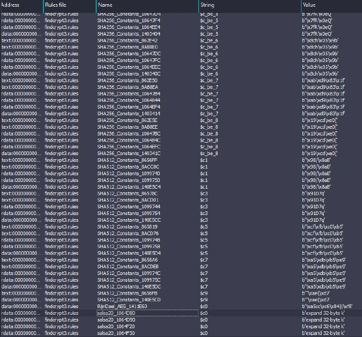Viewport: 362px width, 337px height.
Task: Click the $c9 string of row SHA512_Constants_8656FB
Action: pos(204,294)
